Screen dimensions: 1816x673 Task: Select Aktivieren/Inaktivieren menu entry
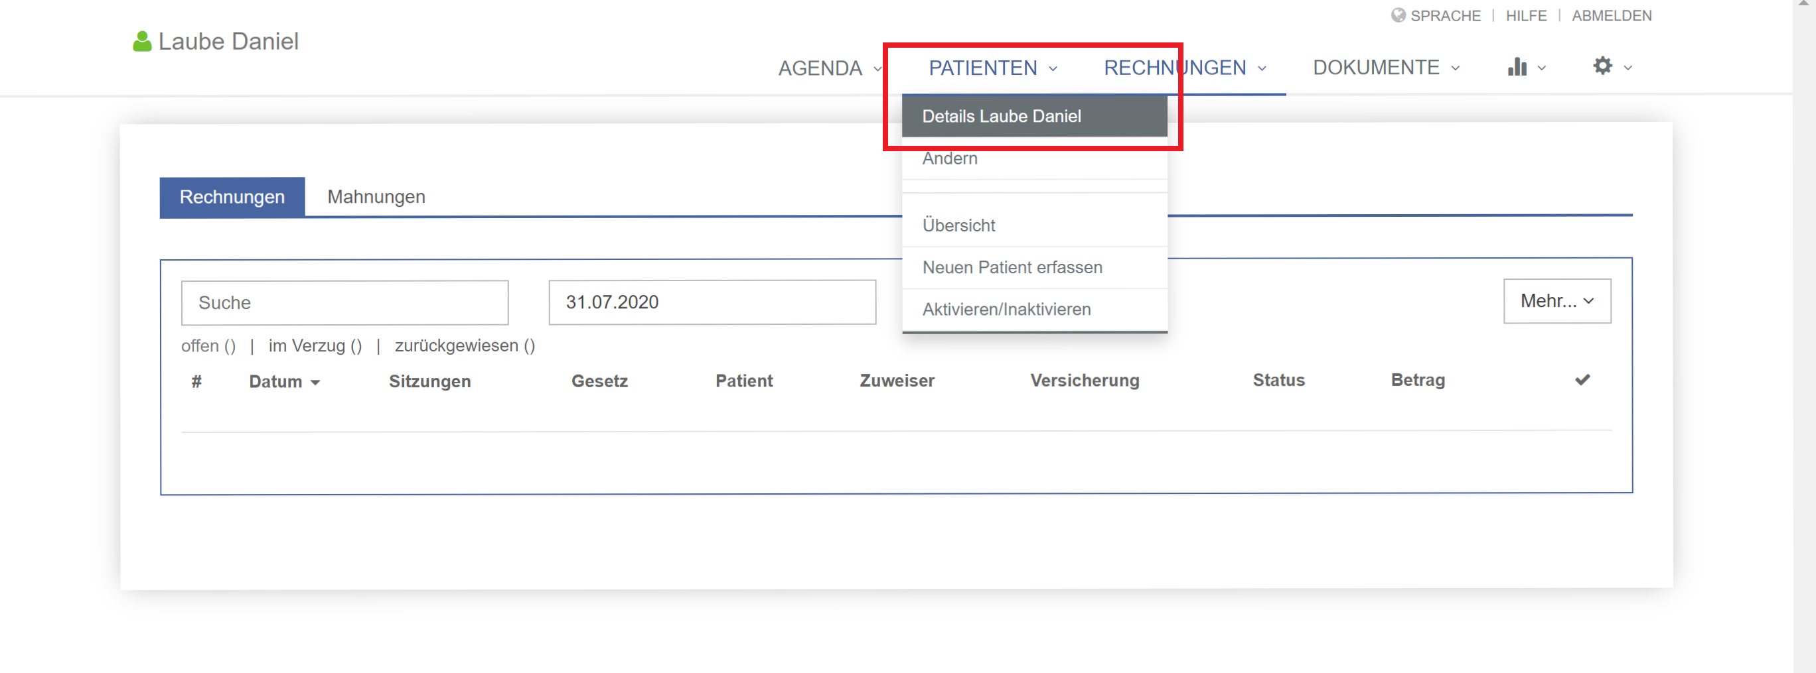click(x=1034, y=310)
